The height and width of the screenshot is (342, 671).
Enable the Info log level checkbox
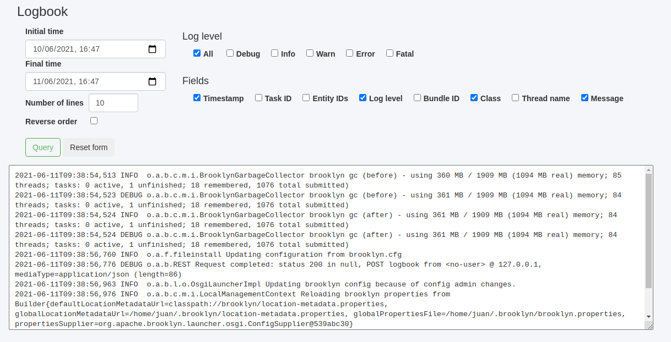[274, 53]
